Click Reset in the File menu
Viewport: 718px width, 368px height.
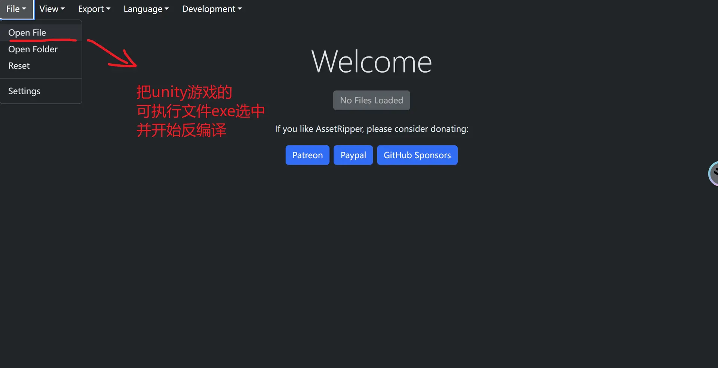click(x=41, y=65)
